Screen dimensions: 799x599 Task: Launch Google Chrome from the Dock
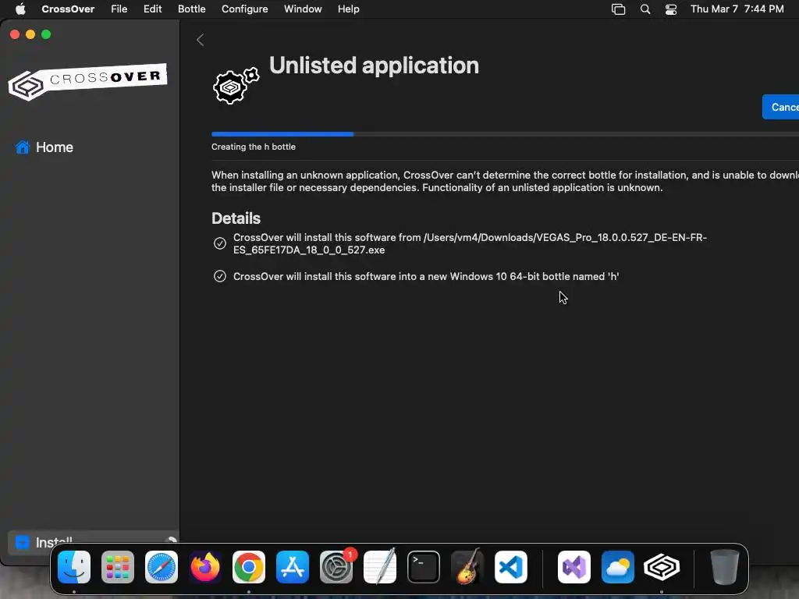249,566
